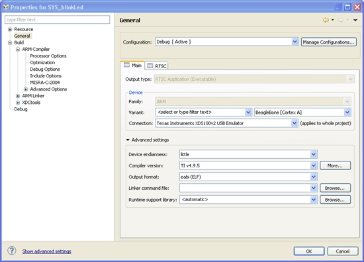Viewport: 364px width, 262px height.
Task: Open the Configuration dropdown
Action: (x=295, y=42)
